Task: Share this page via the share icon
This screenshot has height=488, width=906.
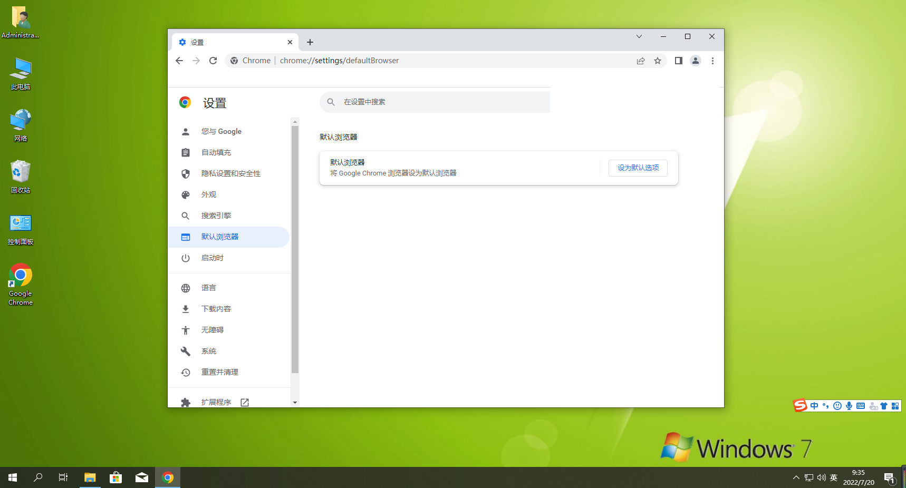Action: (x=641, y=61)
